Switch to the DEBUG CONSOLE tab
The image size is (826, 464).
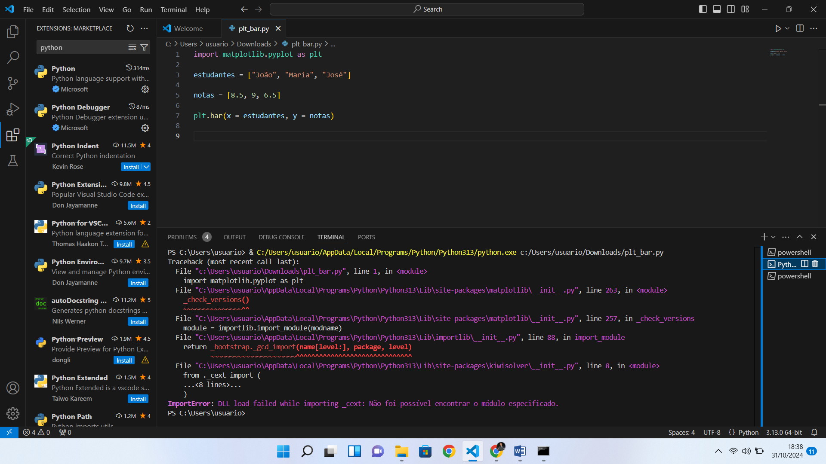click(281, 237)
